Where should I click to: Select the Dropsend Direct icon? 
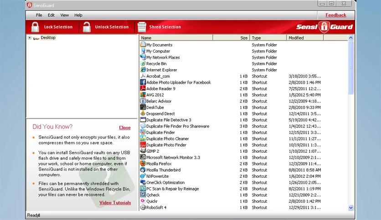click(x=143, y=114)
